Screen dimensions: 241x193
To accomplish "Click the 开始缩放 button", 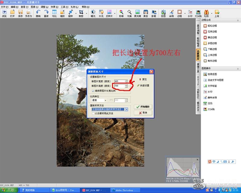I will [x=142, y=106].
